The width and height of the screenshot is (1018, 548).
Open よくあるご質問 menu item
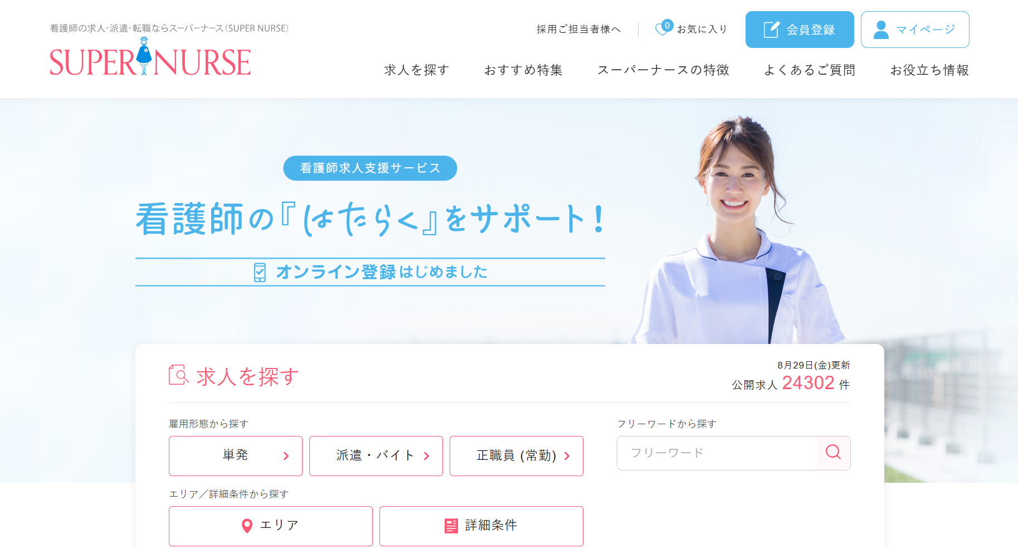tap(810, 70)
